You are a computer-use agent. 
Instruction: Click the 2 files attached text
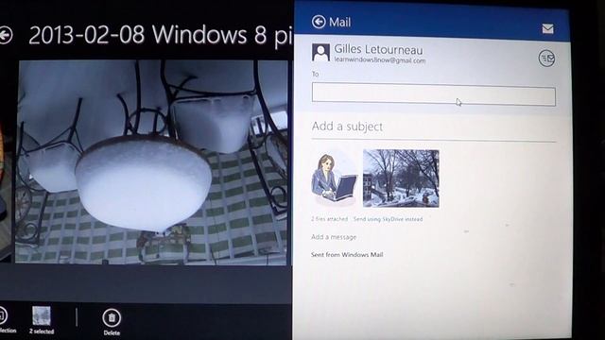coord(330,219)
